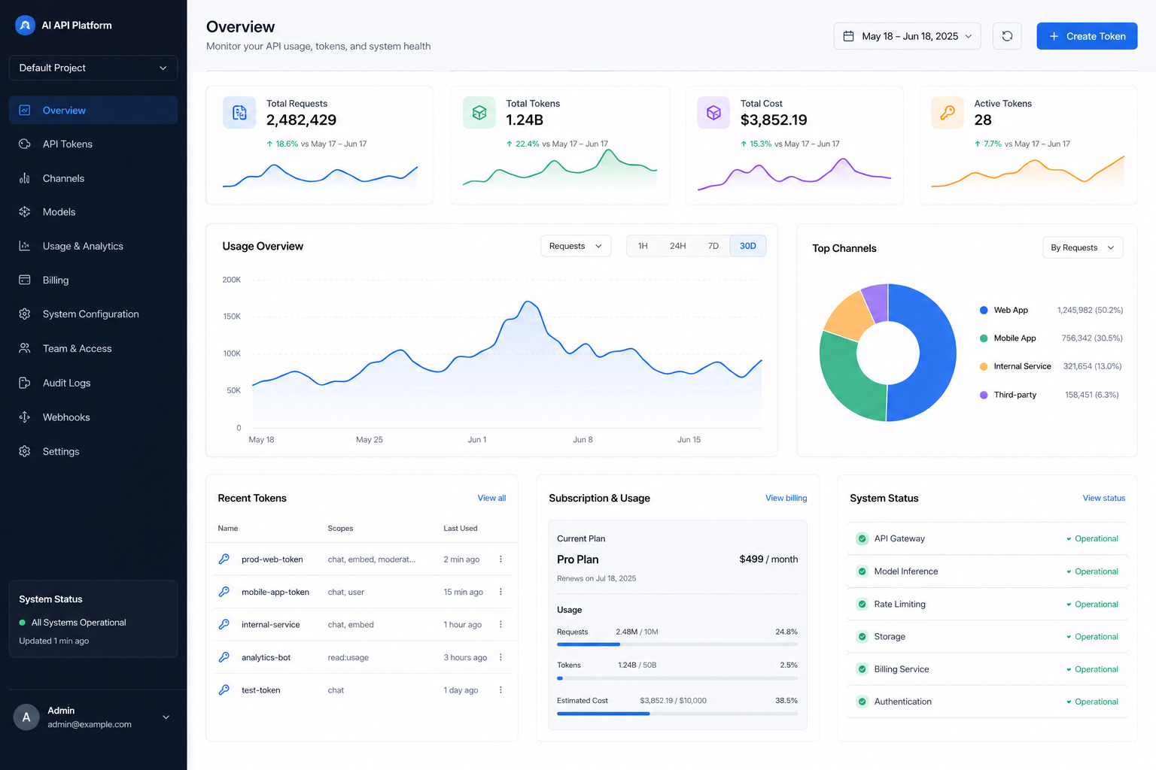Click the key icon beside prod-web-token
Viewport: 1156px width, 770px height.
click(224, 559)
